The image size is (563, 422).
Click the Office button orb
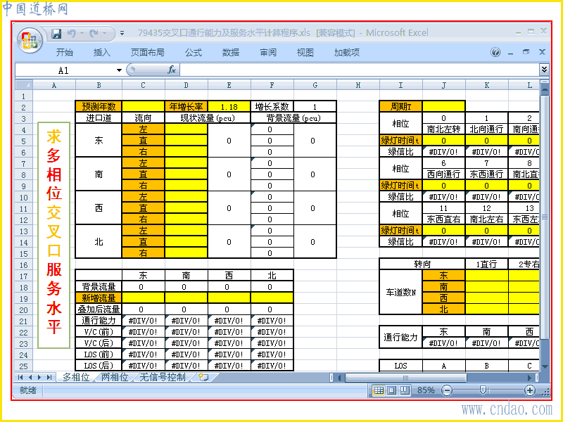30,40
